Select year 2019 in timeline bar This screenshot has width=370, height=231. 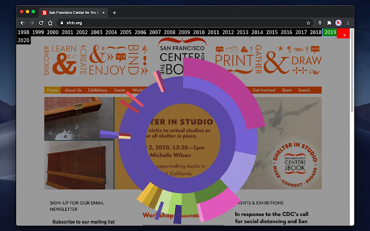coord(330,32)
